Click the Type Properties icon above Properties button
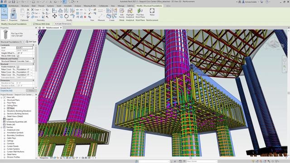This screenshot has height=163, width=290. coord(13,10)
